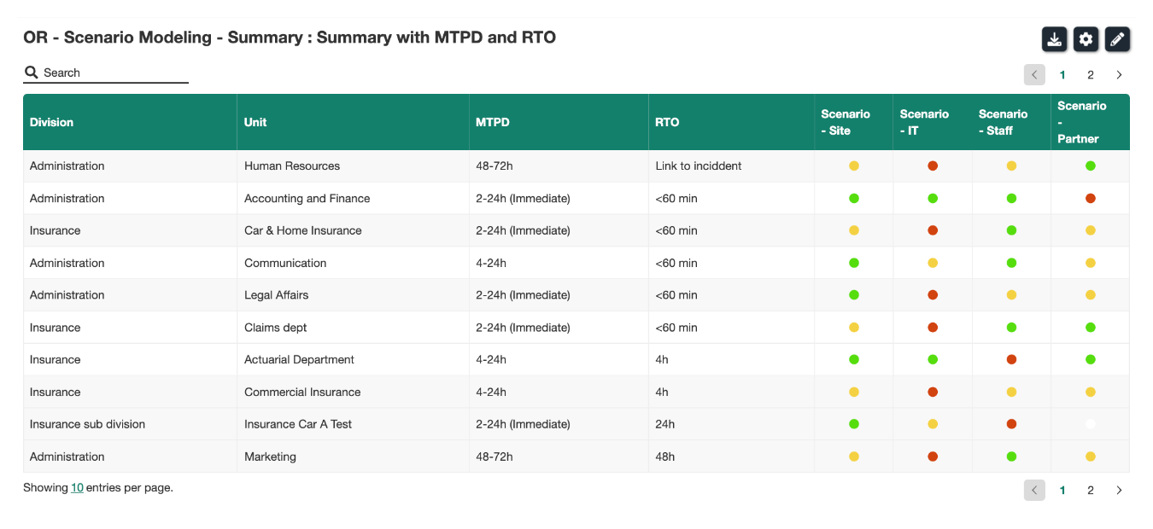Click Legal Affairs Scenario - IT red dot

pos(933,295)
